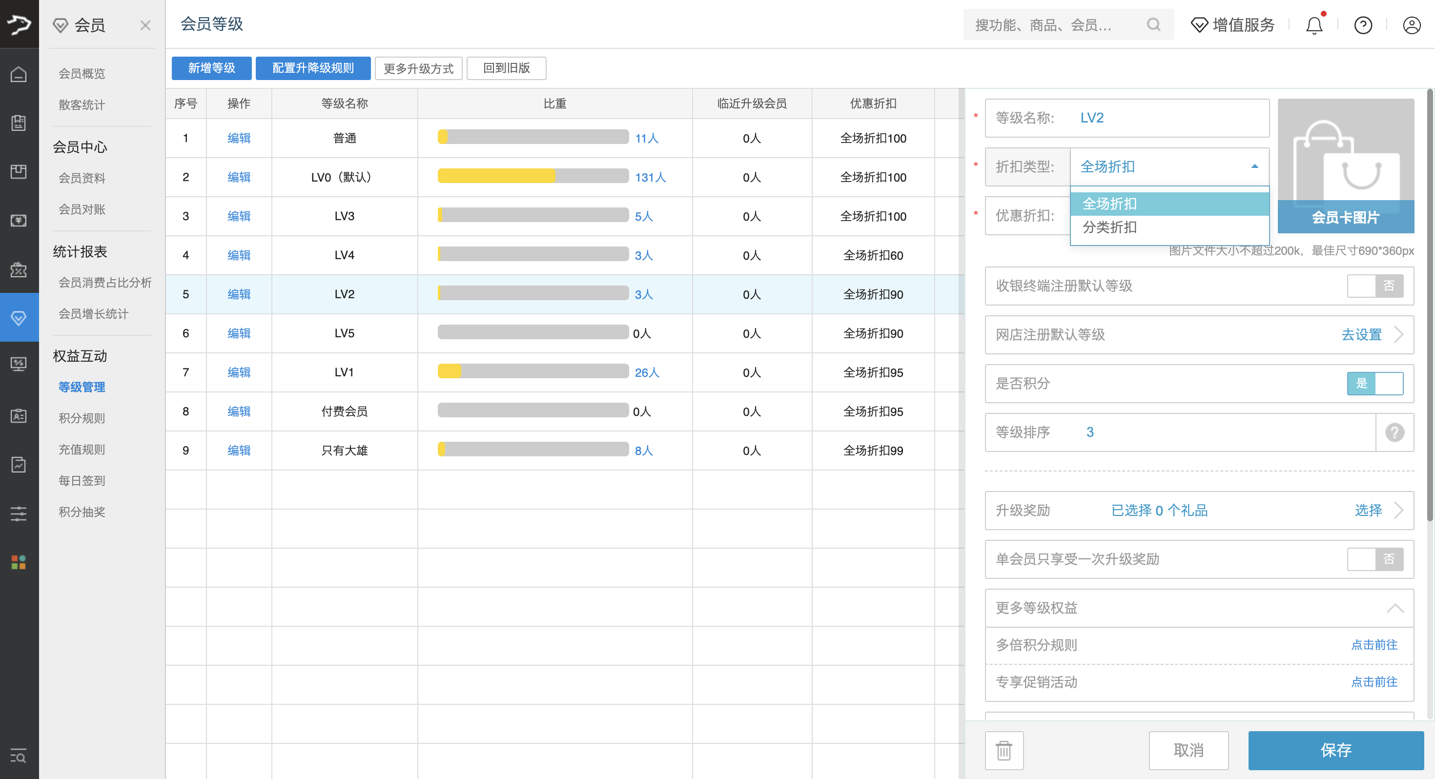Click the LV0 proportion progress bar
The width and height of the screenshot is (1435, 779).
tap(533, 176)
